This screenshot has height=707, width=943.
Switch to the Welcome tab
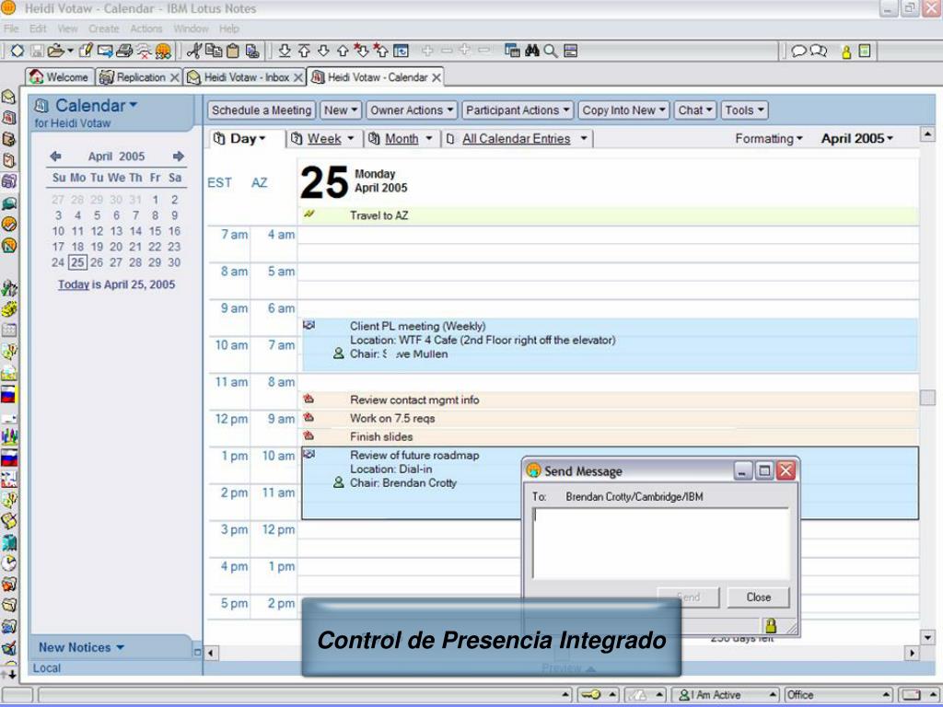pyautogui.click(x=59, y=77)
